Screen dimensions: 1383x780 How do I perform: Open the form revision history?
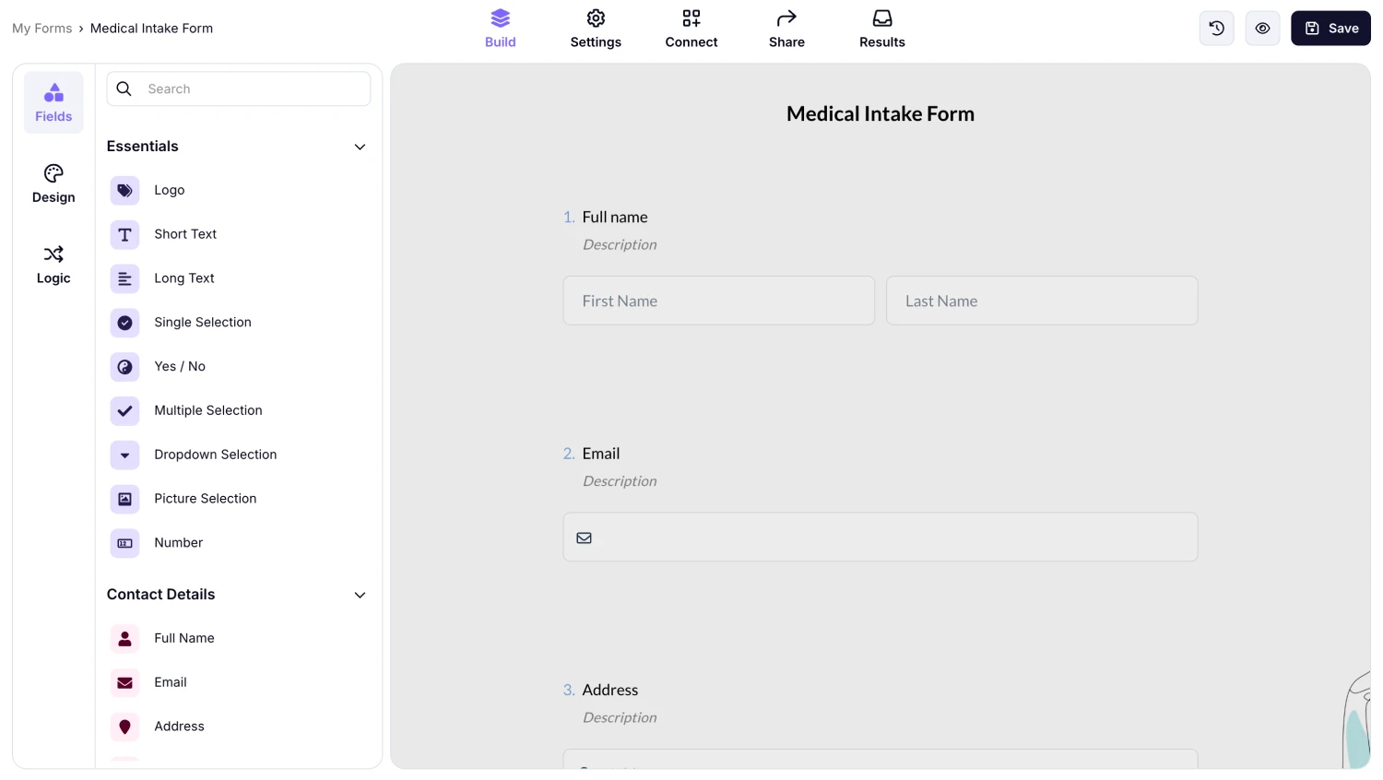pos(1216,28)
